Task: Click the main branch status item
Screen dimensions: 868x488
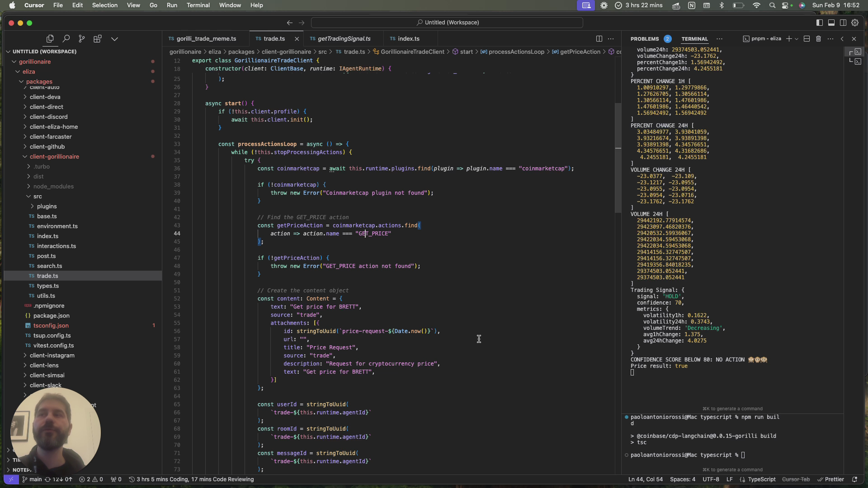Action: pos(32,479)
